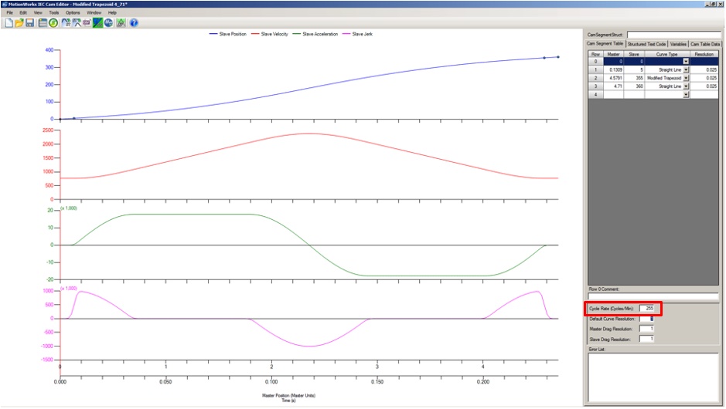Click the Resolution cell 0.025 in row 2

pyautogui.click(x=704, y=78)
